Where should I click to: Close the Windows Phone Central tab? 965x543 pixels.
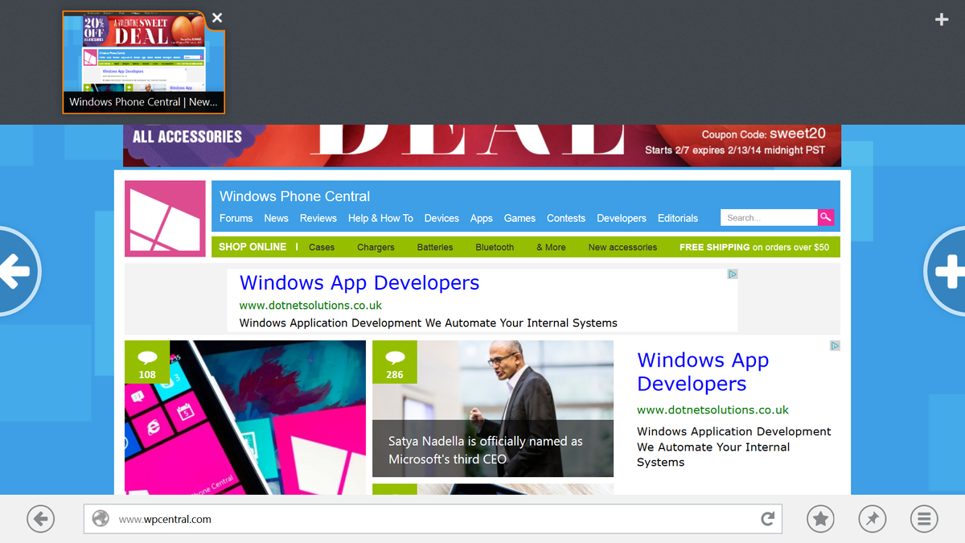[x=216, y=17]
